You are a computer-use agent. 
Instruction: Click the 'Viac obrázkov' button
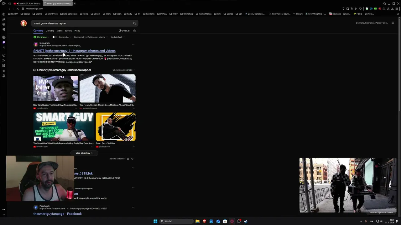(84, 153)
